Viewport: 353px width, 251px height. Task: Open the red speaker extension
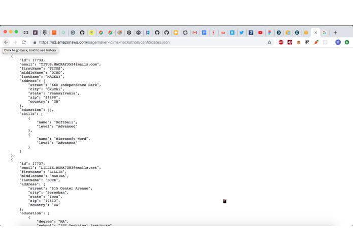click(x=290, y=42)
